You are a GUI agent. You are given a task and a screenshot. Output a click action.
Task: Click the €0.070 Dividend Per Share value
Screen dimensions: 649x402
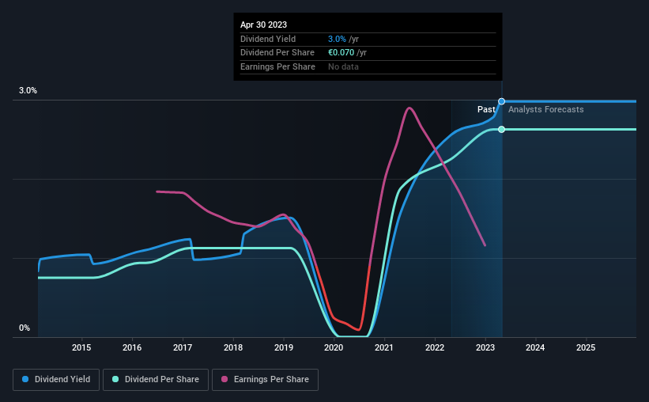(341, 53)
